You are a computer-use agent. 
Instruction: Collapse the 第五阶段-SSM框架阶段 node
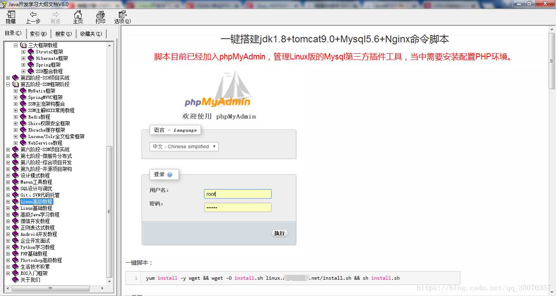pos(8,84)
